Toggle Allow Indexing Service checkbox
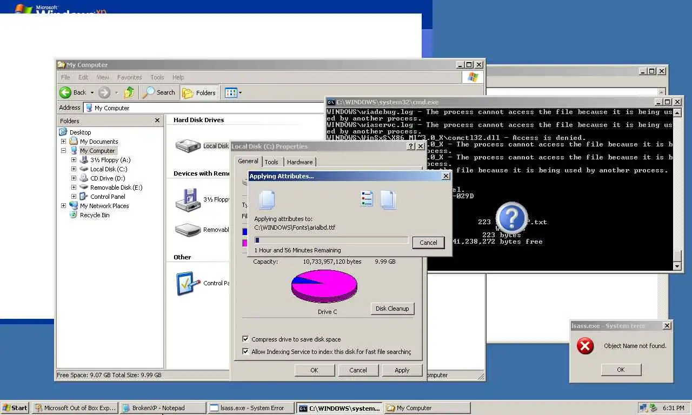This screenshot has height=415, width=692. (245, 352)
